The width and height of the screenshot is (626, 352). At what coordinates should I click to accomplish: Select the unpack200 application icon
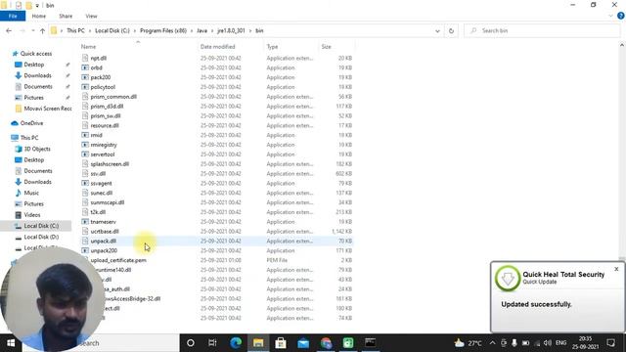tap(85, 250)
